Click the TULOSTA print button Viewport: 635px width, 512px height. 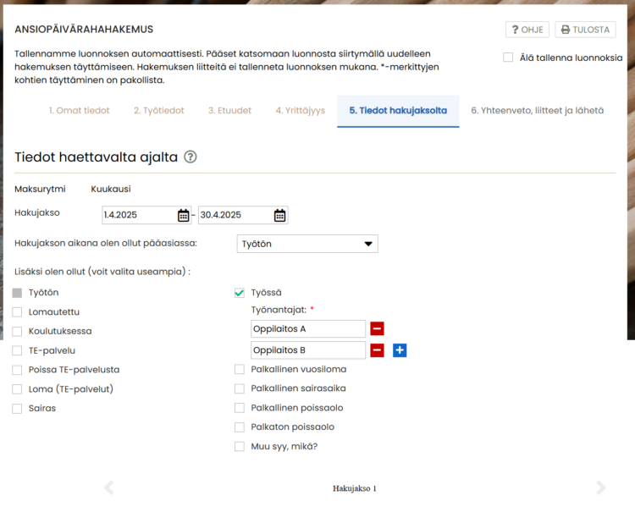(585, 30)
